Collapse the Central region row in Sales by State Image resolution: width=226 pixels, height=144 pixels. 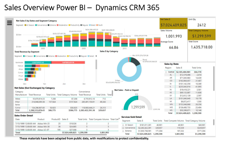tap(166, 72)
